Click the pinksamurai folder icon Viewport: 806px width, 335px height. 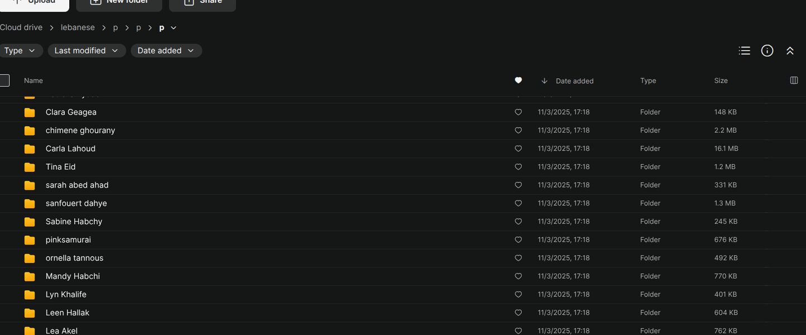30,240
